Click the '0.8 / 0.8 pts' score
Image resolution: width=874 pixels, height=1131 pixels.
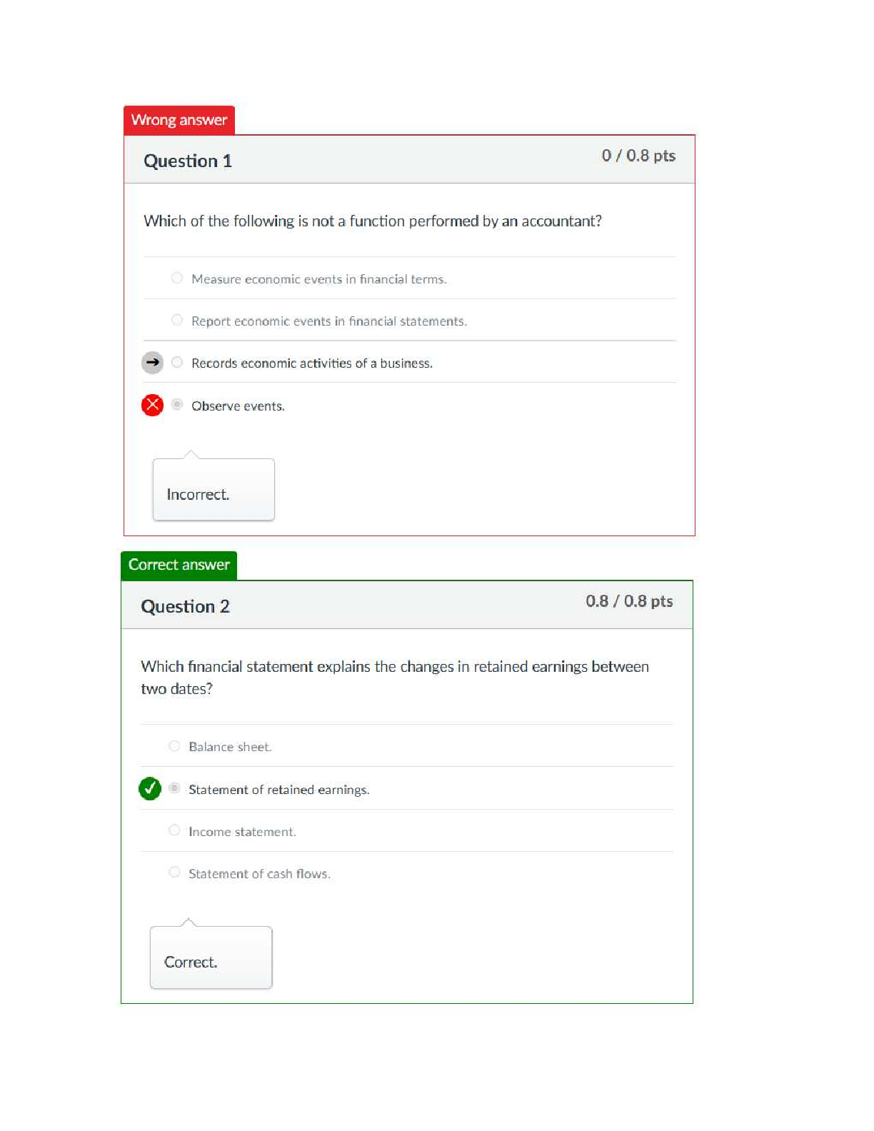point(629,601)
